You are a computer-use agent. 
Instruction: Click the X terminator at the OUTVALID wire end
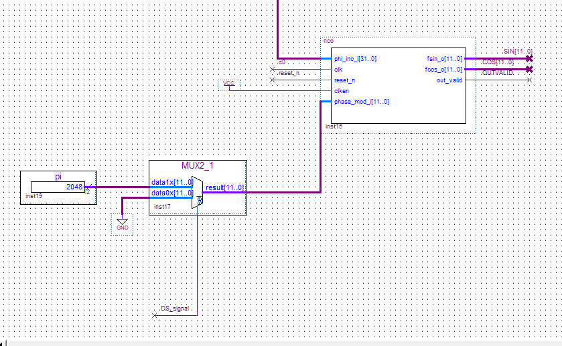pos(529,80)
